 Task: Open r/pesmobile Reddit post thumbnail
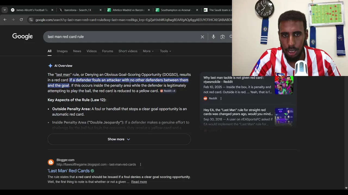284,85
